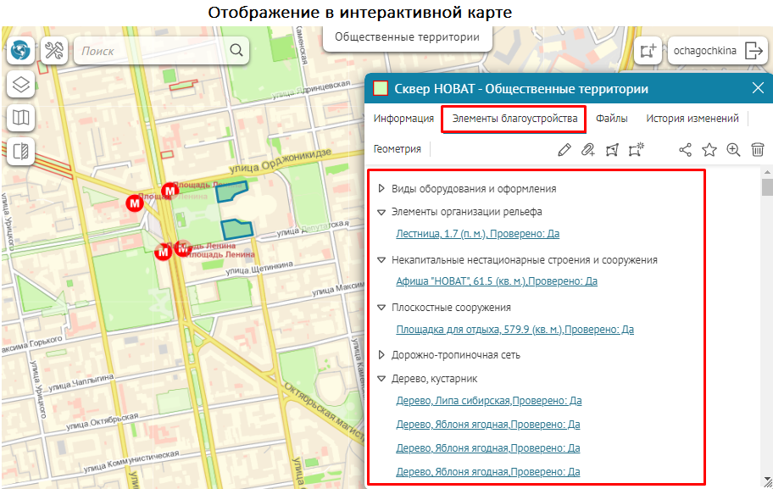Viewport: 773px width, 489px height.
Task: Switch to the Файлы tab
Action: (611, 119)
